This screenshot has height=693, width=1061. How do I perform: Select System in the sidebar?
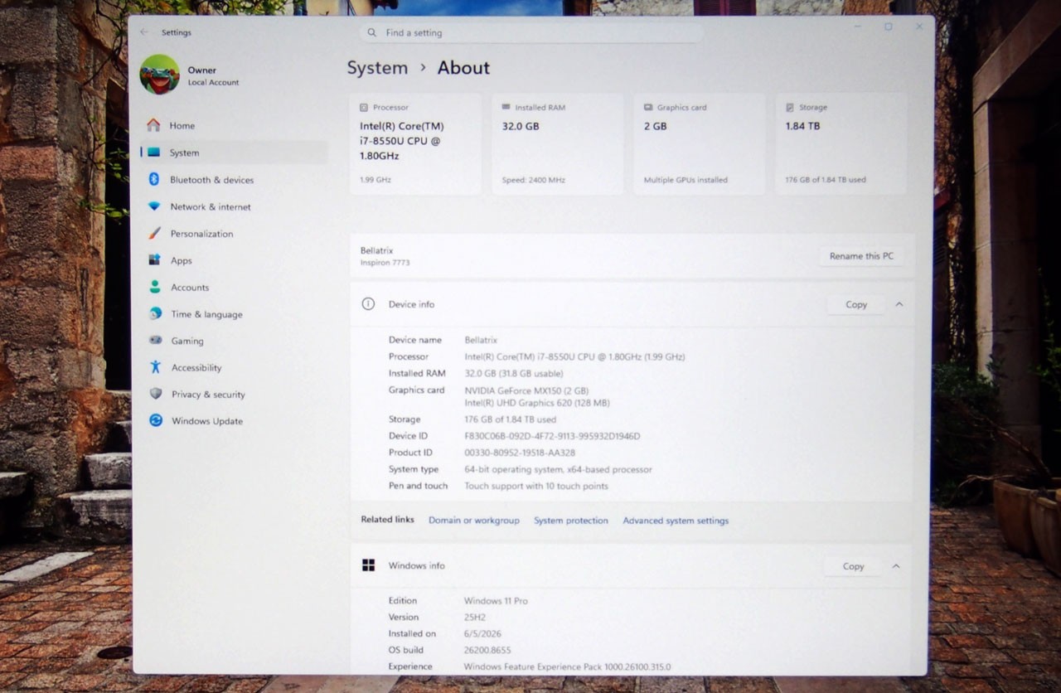click(x=235, y=153)
